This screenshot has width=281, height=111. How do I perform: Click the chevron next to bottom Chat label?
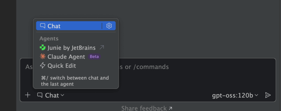63,95
